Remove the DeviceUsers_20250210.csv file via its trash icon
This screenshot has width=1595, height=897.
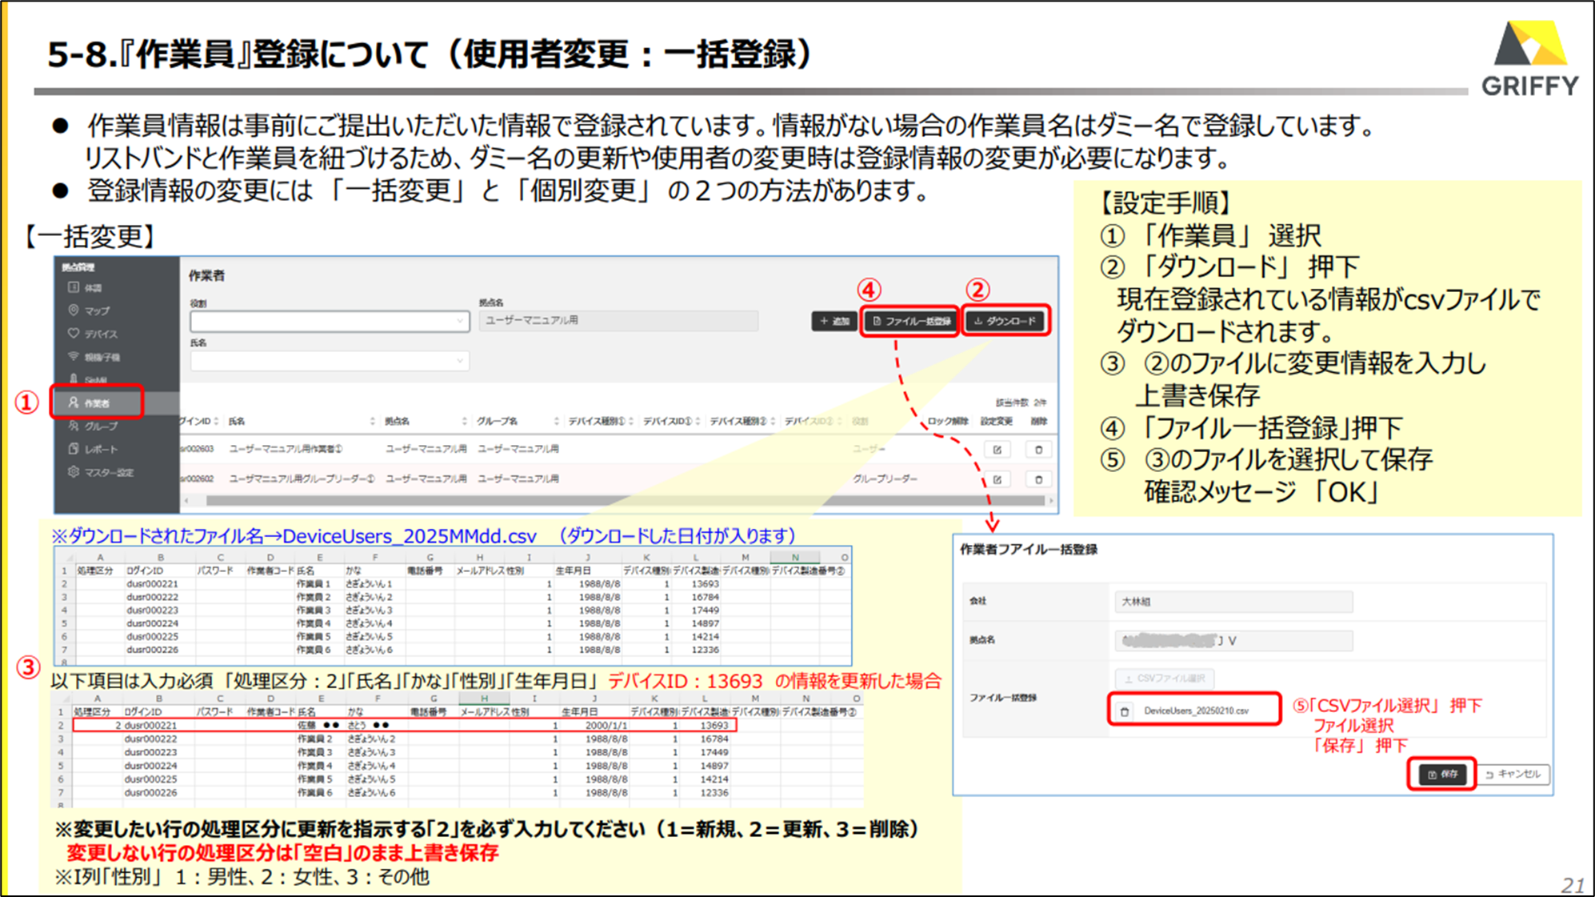coord(1125,711)
